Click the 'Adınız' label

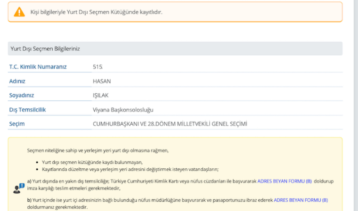click(x=17, y=81)
